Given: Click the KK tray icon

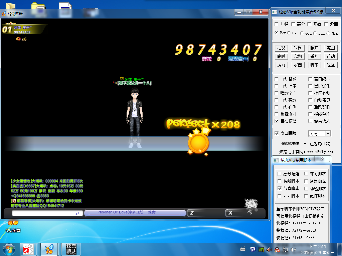Looking at the screenshot, I should 253,249.
